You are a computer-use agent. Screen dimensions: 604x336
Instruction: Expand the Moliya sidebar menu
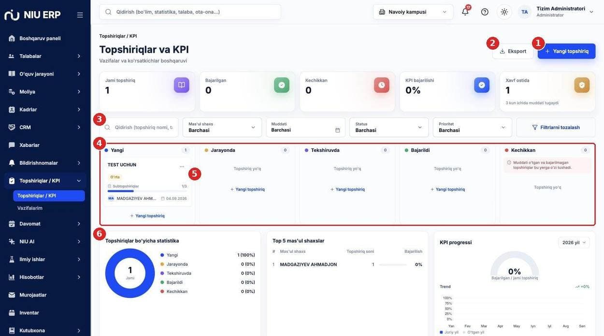(45, 92)
